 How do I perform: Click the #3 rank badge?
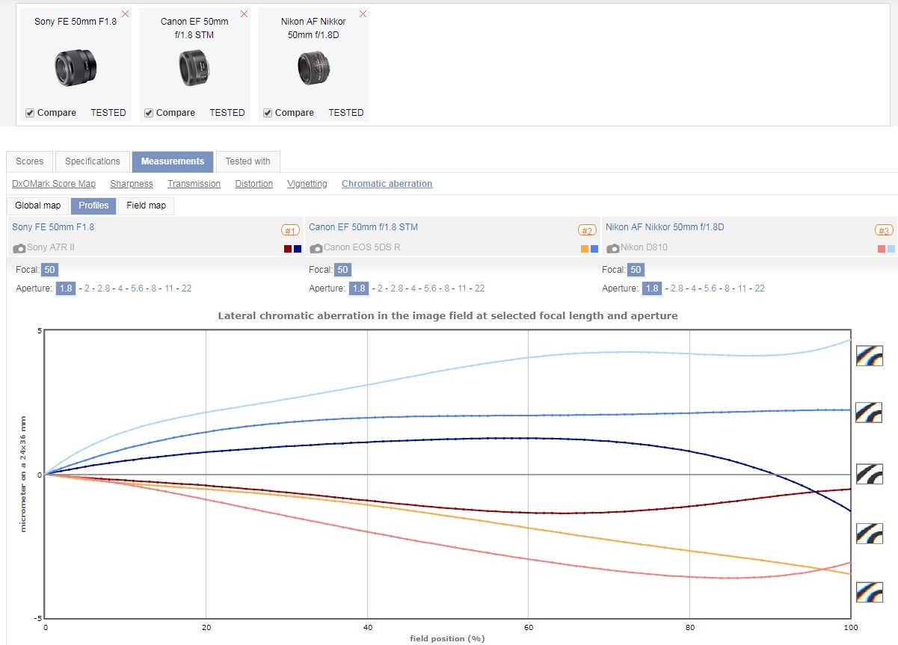click(x=885, y=230)
